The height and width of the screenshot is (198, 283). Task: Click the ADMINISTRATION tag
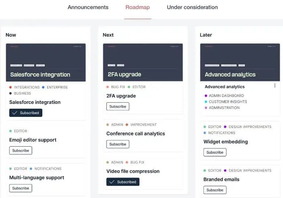pyautogui.click(x=222, y=108)
